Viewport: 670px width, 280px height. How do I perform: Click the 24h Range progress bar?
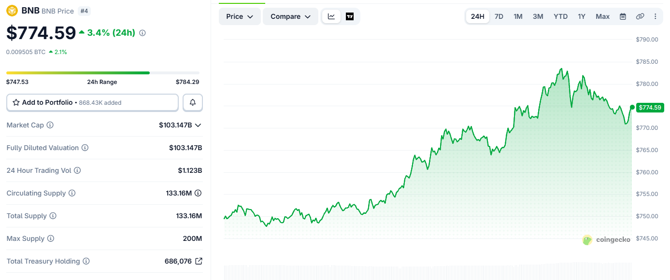[x=103, y=73]
